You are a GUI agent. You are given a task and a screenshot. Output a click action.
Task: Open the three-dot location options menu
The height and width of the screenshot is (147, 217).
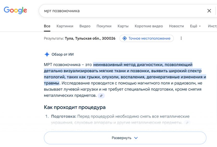point(181,38)
